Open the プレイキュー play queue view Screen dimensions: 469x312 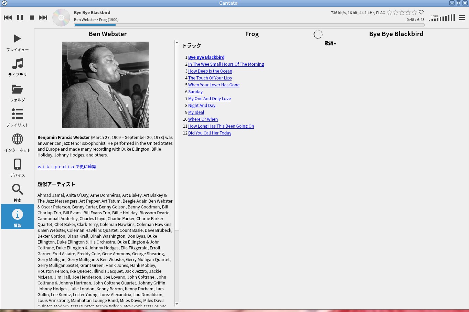17,42
